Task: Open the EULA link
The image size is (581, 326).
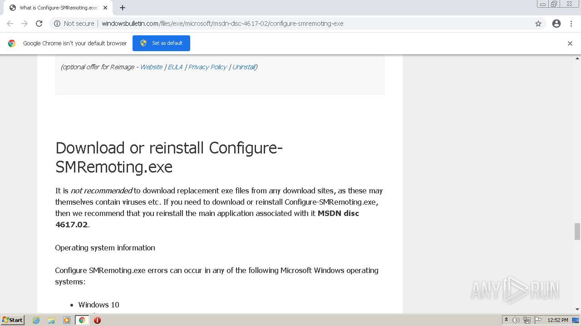Action: coord(175,67)
